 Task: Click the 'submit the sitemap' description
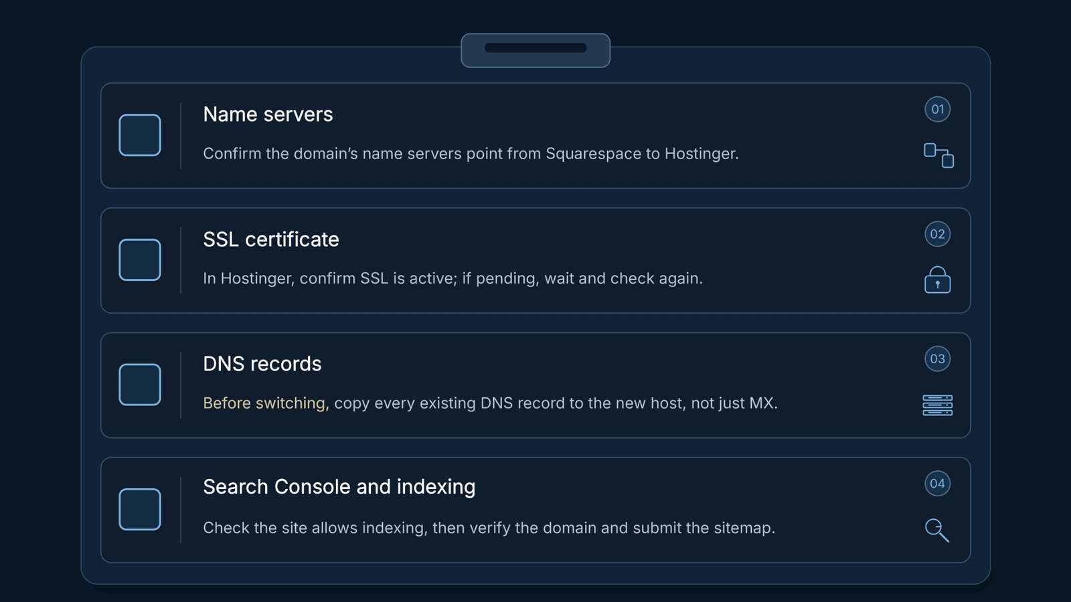[x=489, y=528]
